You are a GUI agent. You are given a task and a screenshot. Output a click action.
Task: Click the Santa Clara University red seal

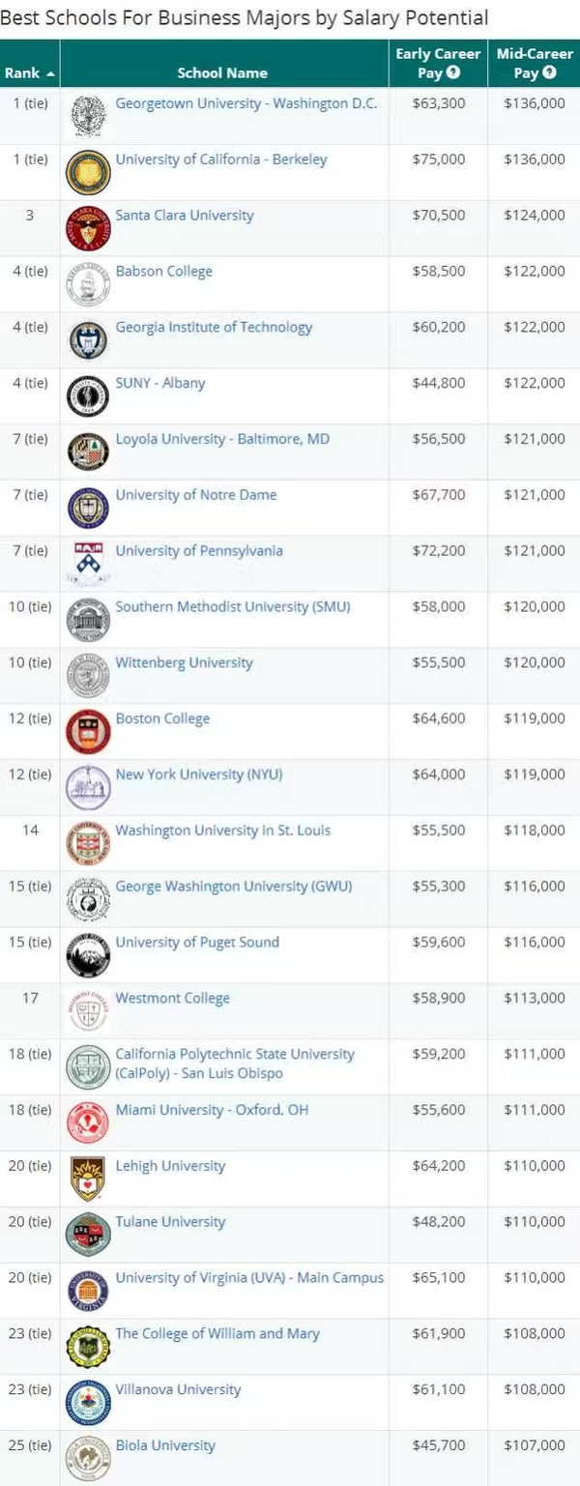tap(88, 228)
